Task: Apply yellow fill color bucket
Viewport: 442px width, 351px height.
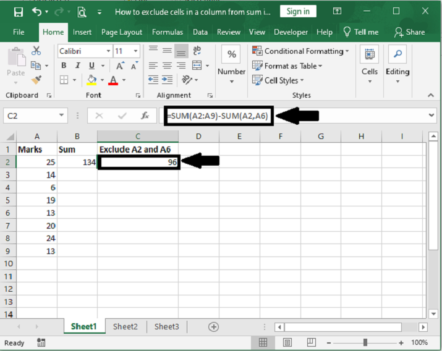Action: (x=91, y=80)
